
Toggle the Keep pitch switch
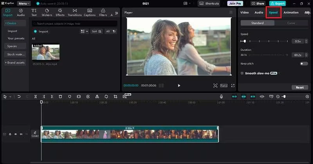(x=304, y=64)
